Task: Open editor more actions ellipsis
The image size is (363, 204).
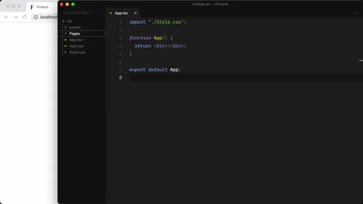Action: pos(356,13)
